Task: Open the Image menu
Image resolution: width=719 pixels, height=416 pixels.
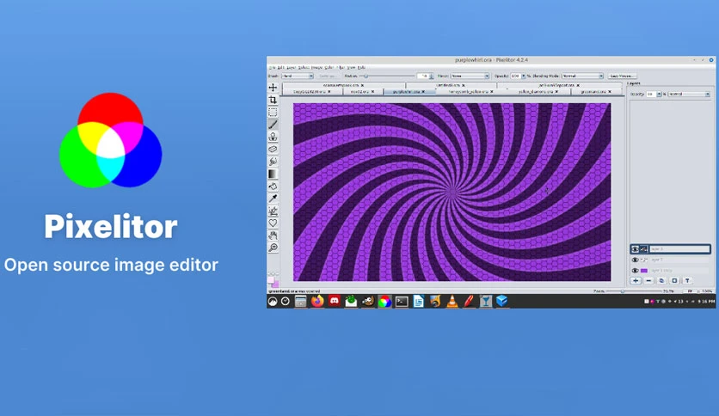Action: click(316, 67)
